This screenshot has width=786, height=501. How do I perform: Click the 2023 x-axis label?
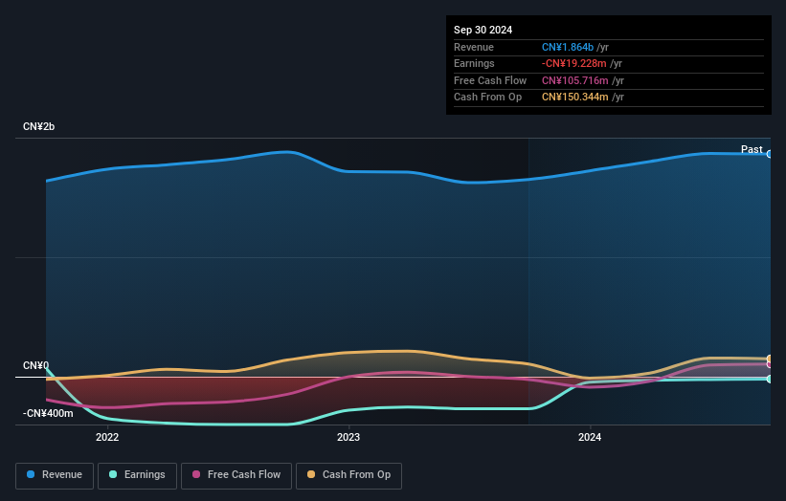pos(348,437)
